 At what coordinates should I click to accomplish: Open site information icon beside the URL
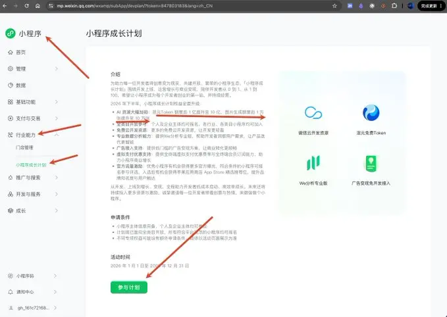pos(51,6)
